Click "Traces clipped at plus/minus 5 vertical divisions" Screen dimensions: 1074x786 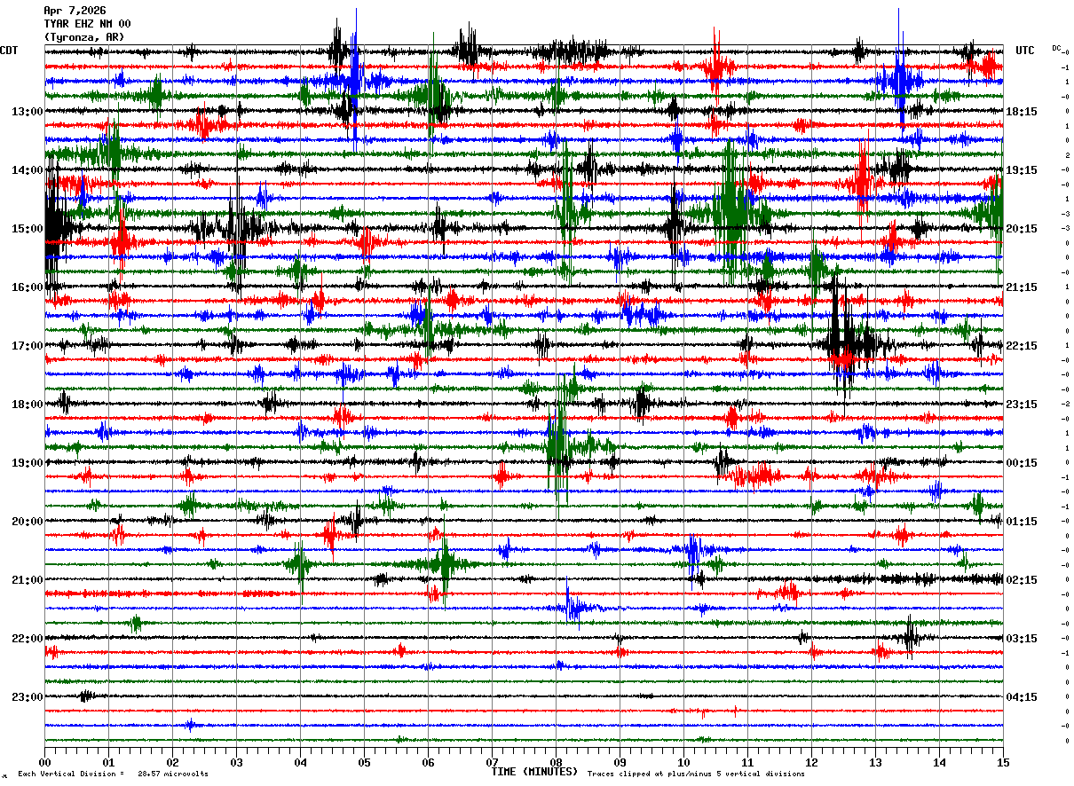(696, 774)
